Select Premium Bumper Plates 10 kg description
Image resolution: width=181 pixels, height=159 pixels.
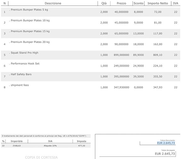coord(30,21)
